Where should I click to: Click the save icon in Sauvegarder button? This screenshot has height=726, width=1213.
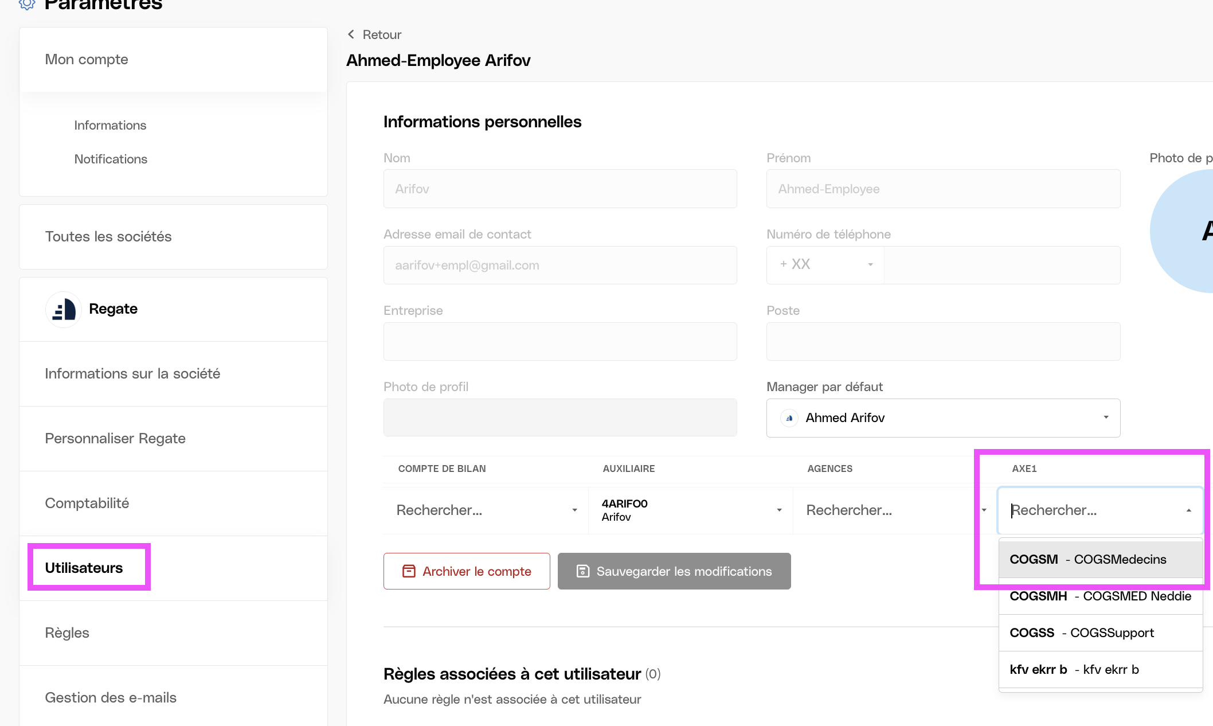583,571
